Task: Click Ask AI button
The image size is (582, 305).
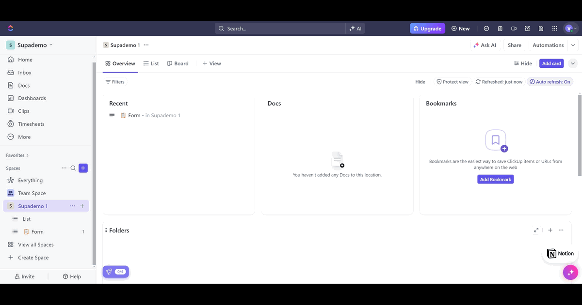Action: click(485, 45)
